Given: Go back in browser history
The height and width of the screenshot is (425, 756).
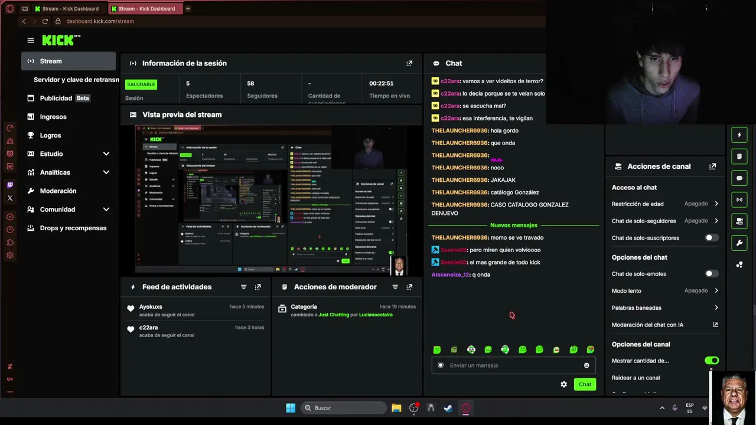Looking at the screenshot, I should pyautogui.click(x=24, y=21).
